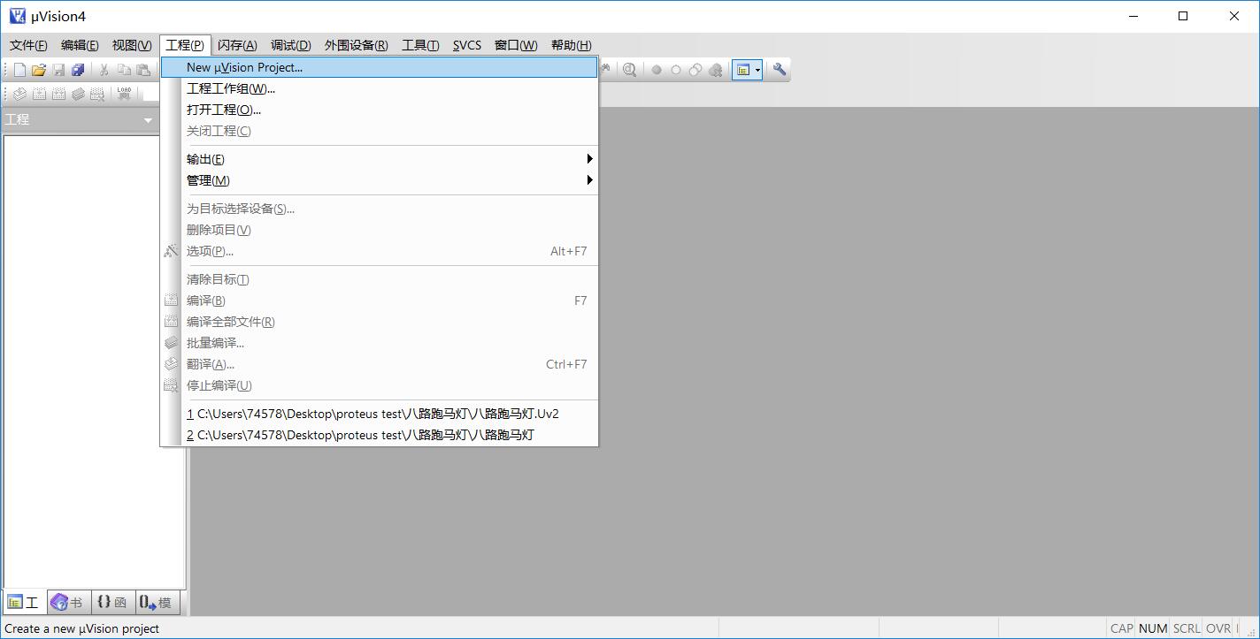Click 选项(P)... Alt+F7 menu entry

pyautogui.click(x=379, y=251)
